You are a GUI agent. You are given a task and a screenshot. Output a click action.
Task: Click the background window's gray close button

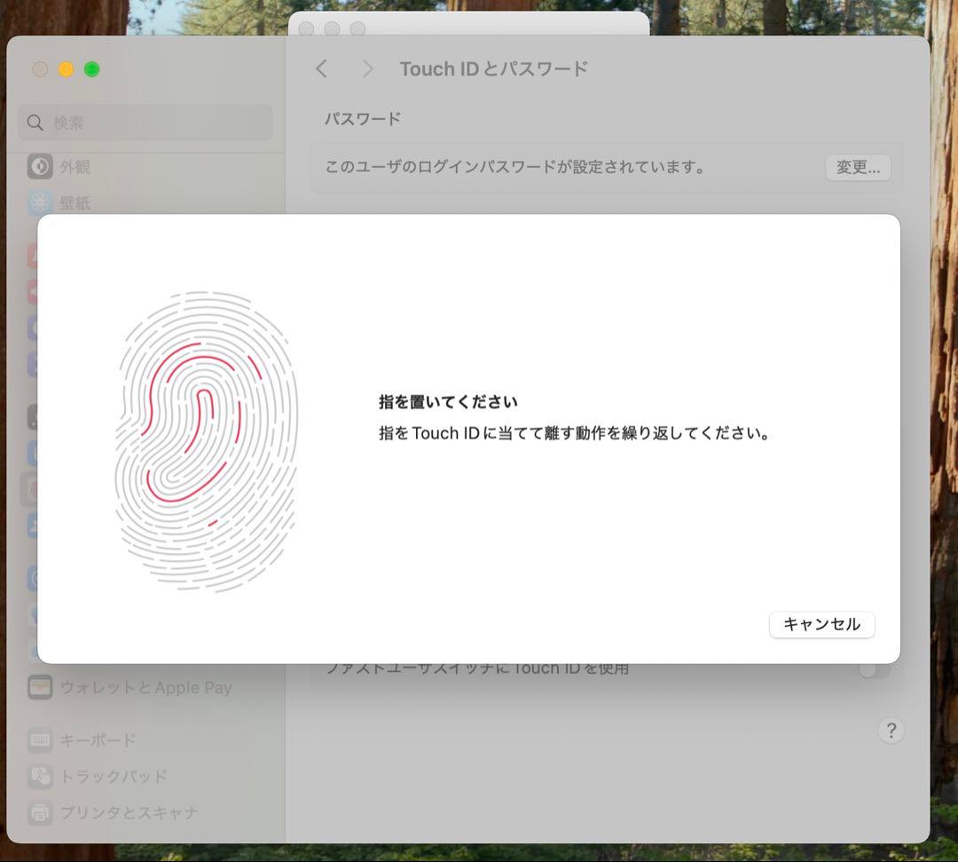tap(306, 28)
